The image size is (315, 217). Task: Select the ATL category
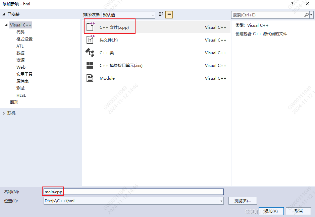pos(20,46)
